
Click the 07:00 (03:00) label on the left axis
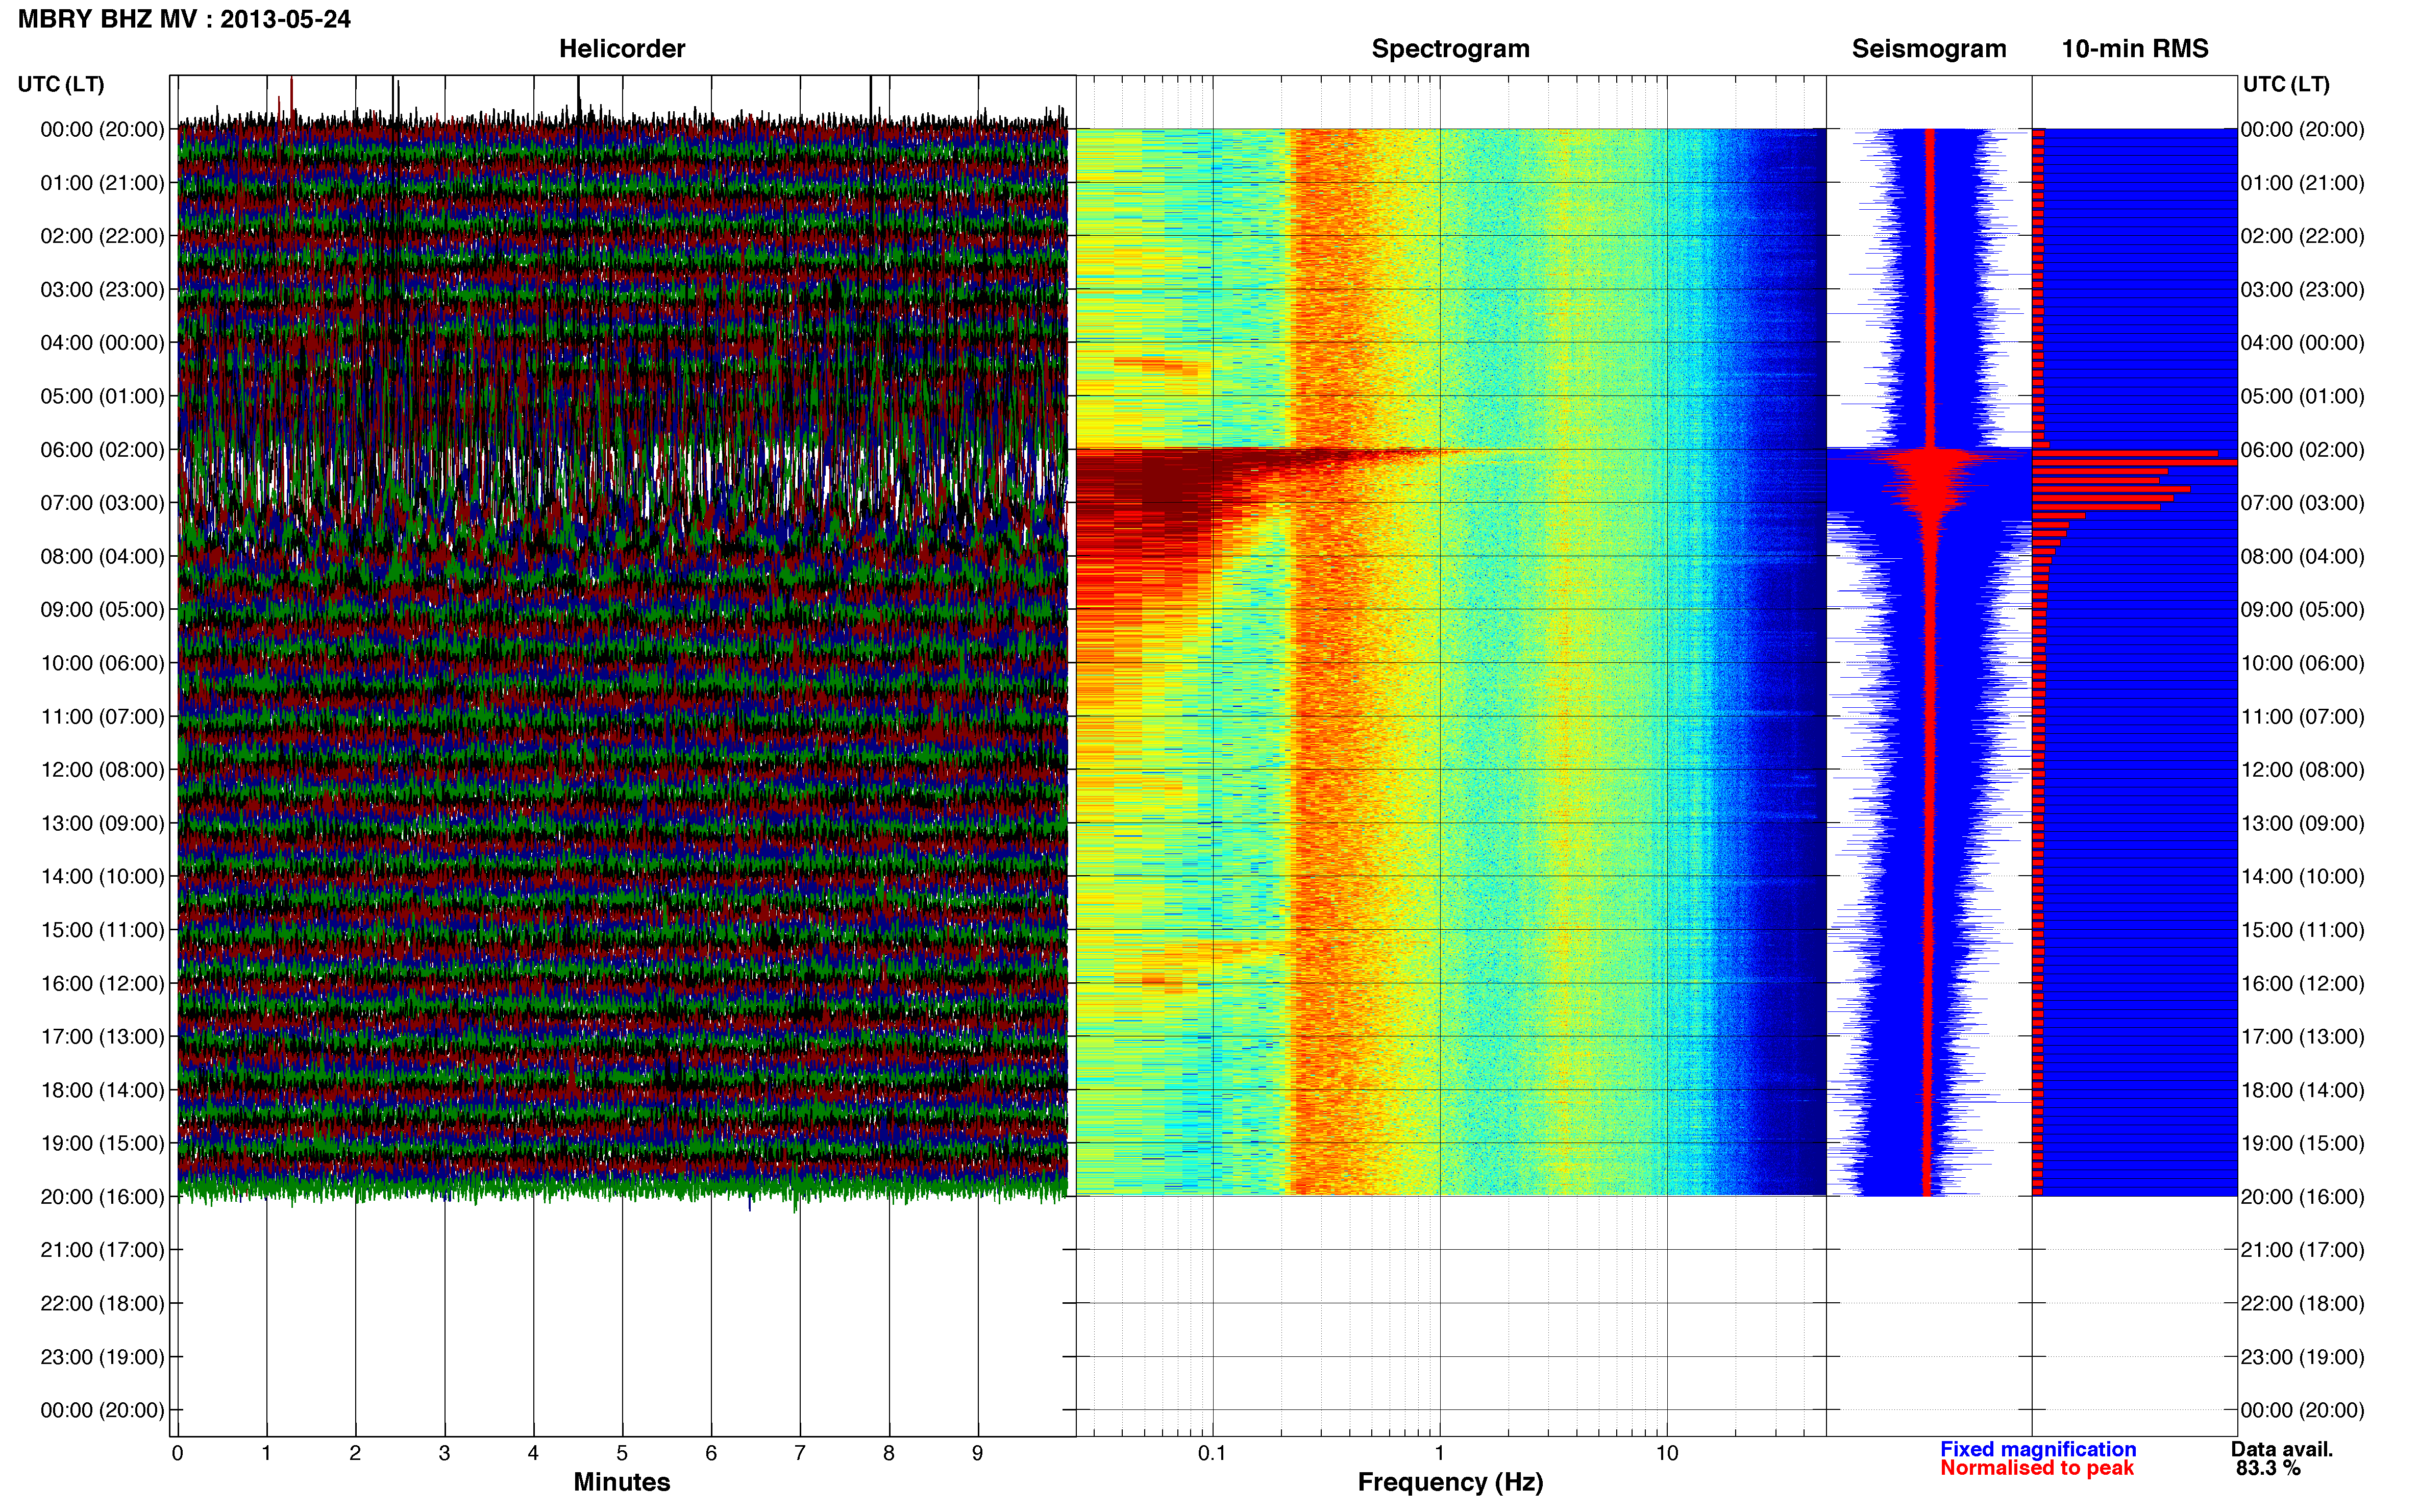pyautogui.click(x=102, y=502)
